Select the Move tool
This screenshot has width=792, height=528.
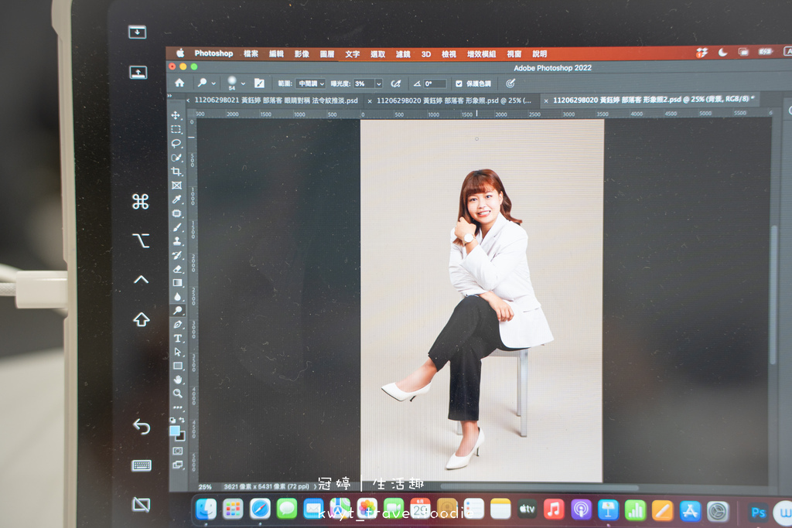pos(176,115)
